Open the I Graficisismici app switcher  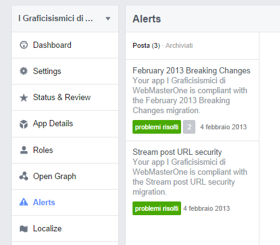click(x=65, y=19)
